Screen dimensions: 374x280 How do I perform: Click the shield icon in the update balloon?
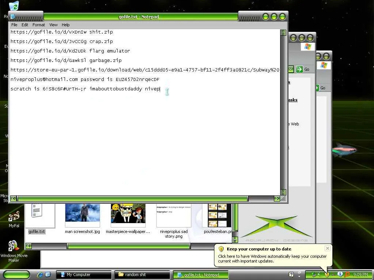(221, 249)
